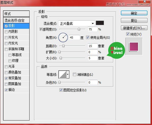Enable 消除锯齿 checkbox

(x=74, y=75)
